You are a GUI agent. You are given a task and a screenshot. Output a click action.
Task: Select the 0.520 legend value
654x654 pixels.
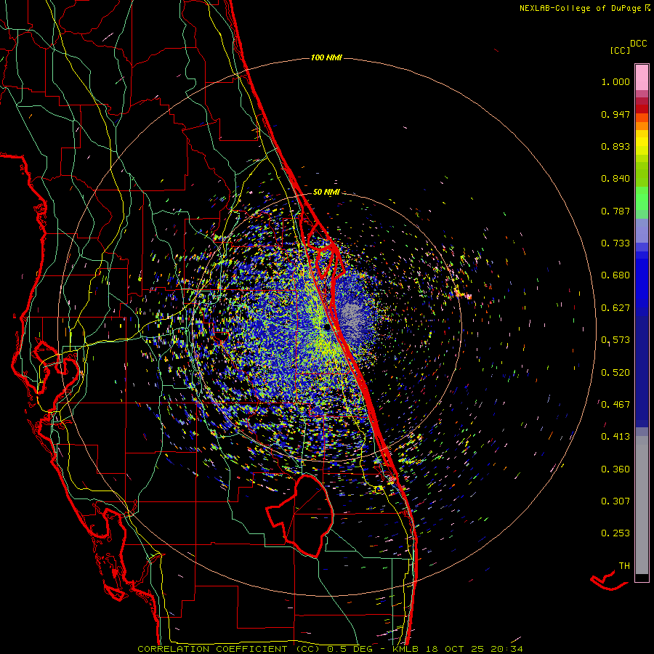615,373
